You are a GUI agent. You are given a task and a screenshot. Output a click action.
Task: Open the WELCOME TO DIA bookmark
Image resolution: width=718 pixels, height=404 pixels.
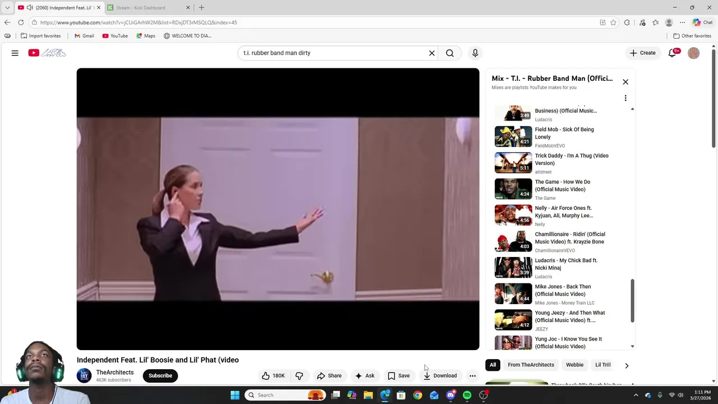coord(187,36)
